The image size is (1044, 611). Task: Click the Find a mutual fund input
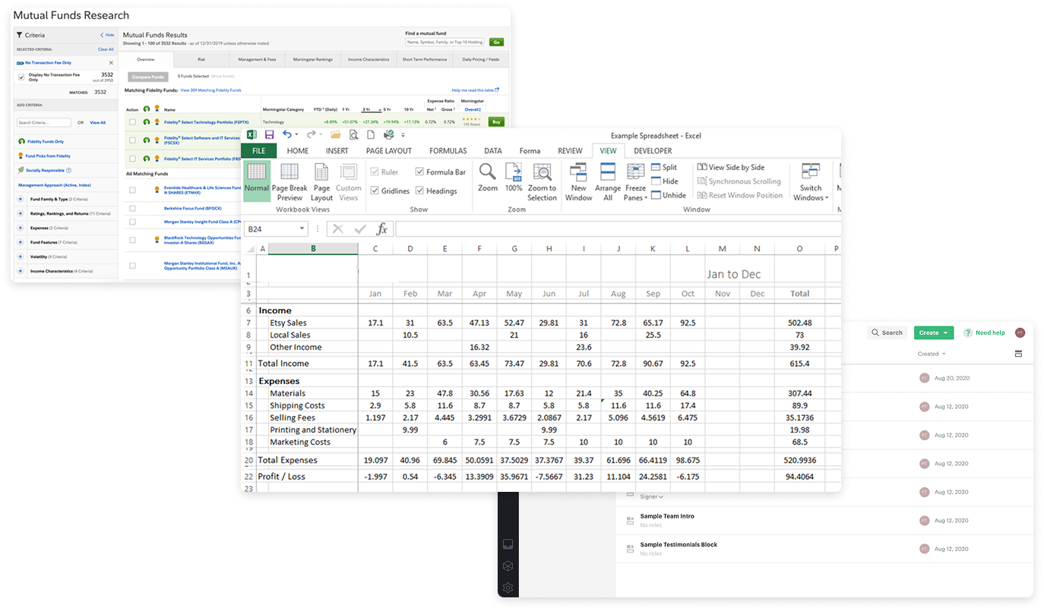(x=445, y=43)
